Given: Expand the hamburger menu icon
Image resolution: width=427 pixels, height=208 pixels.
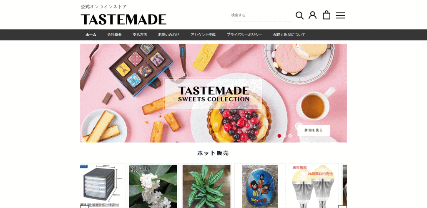Looking at the screenshot, I should [340, 15].
